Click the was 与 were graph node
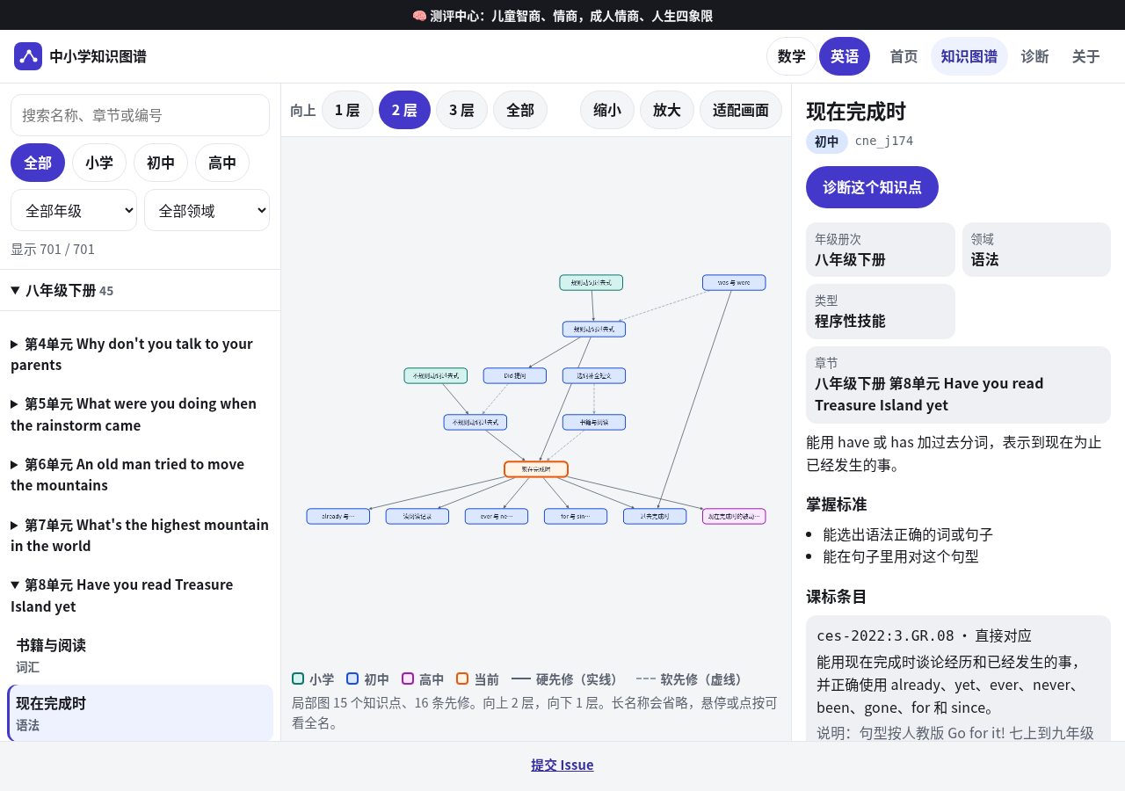Screen dimensions: 1125x791 734,283
